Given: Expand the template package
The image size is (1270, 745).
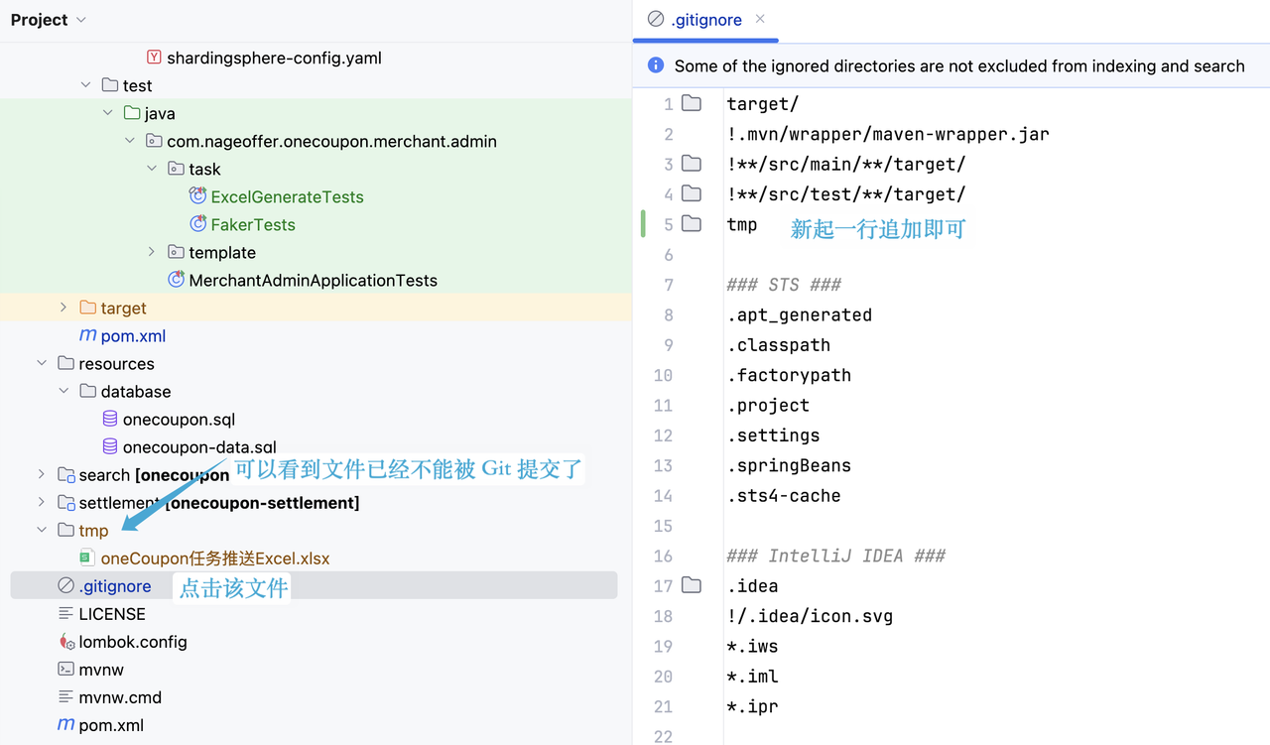Looking at the screenshot, I should pyautogui.click(x=152, y=252).
